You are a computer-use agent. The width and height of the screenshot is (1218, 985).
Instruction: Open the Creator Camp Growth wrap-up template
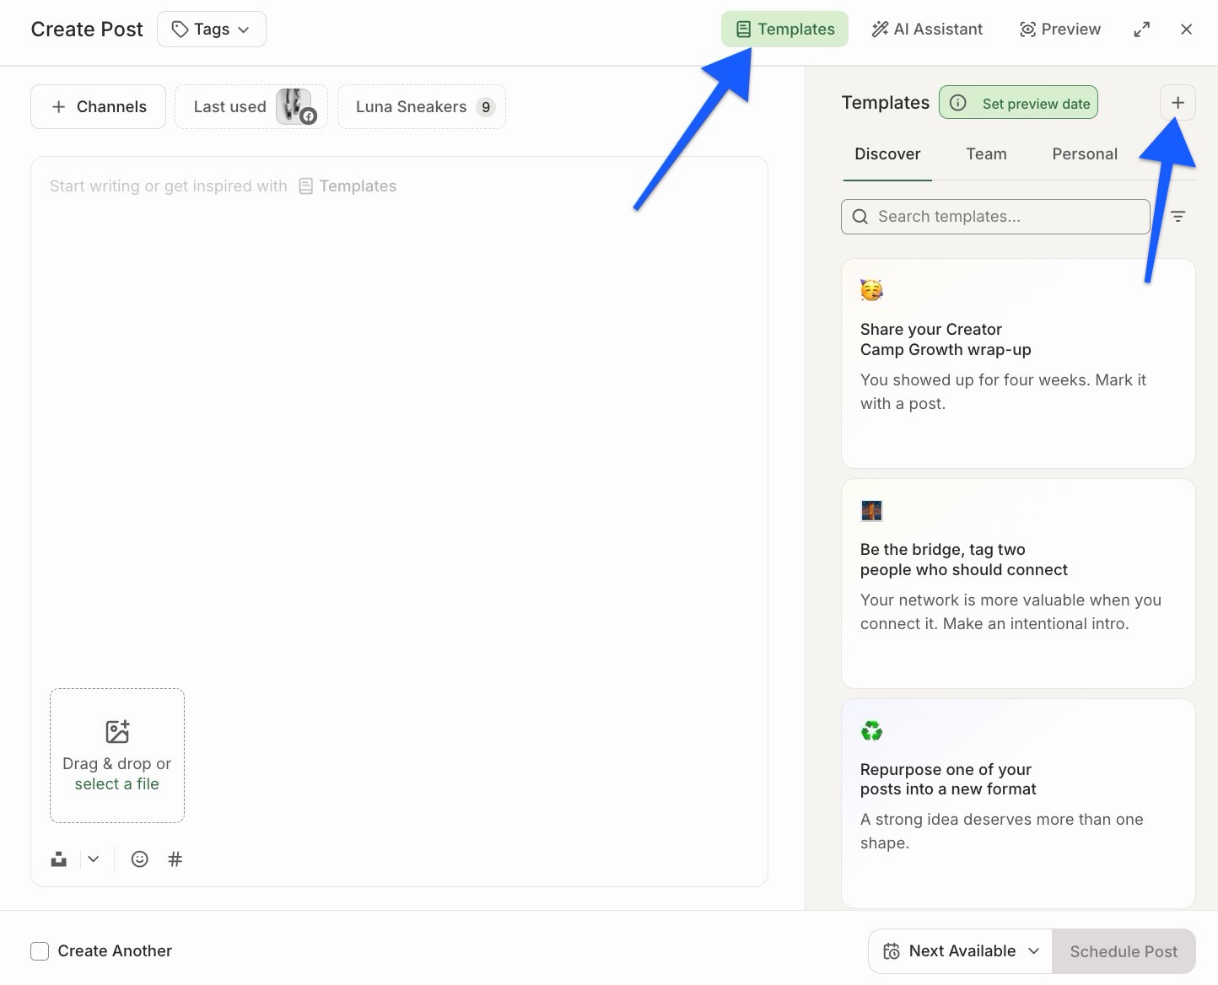(1018, 363)
